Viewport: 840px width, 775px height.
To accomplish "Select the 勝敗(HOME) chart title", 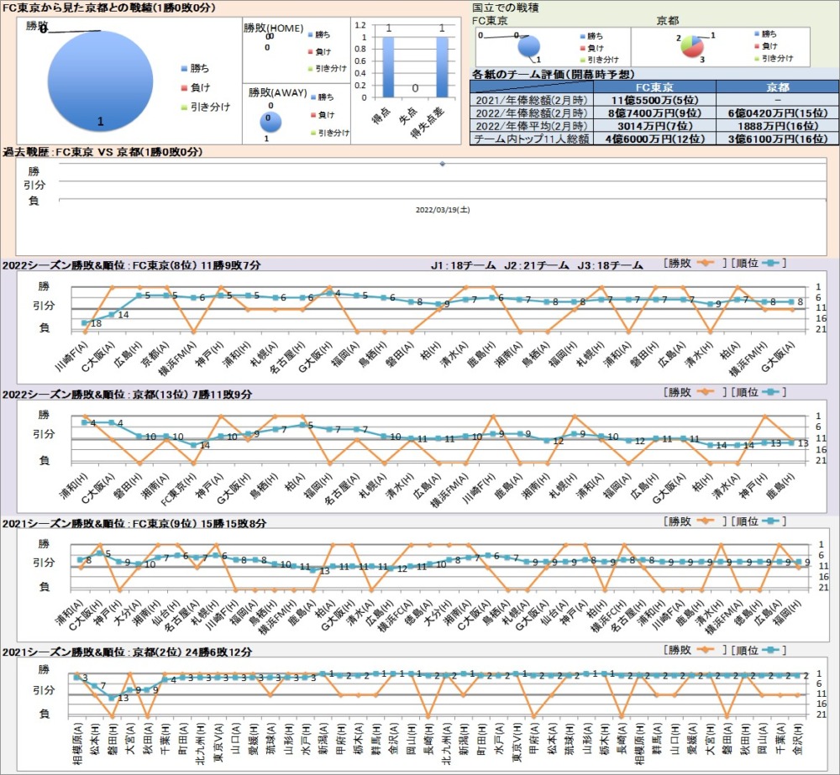I will [273, 28].
